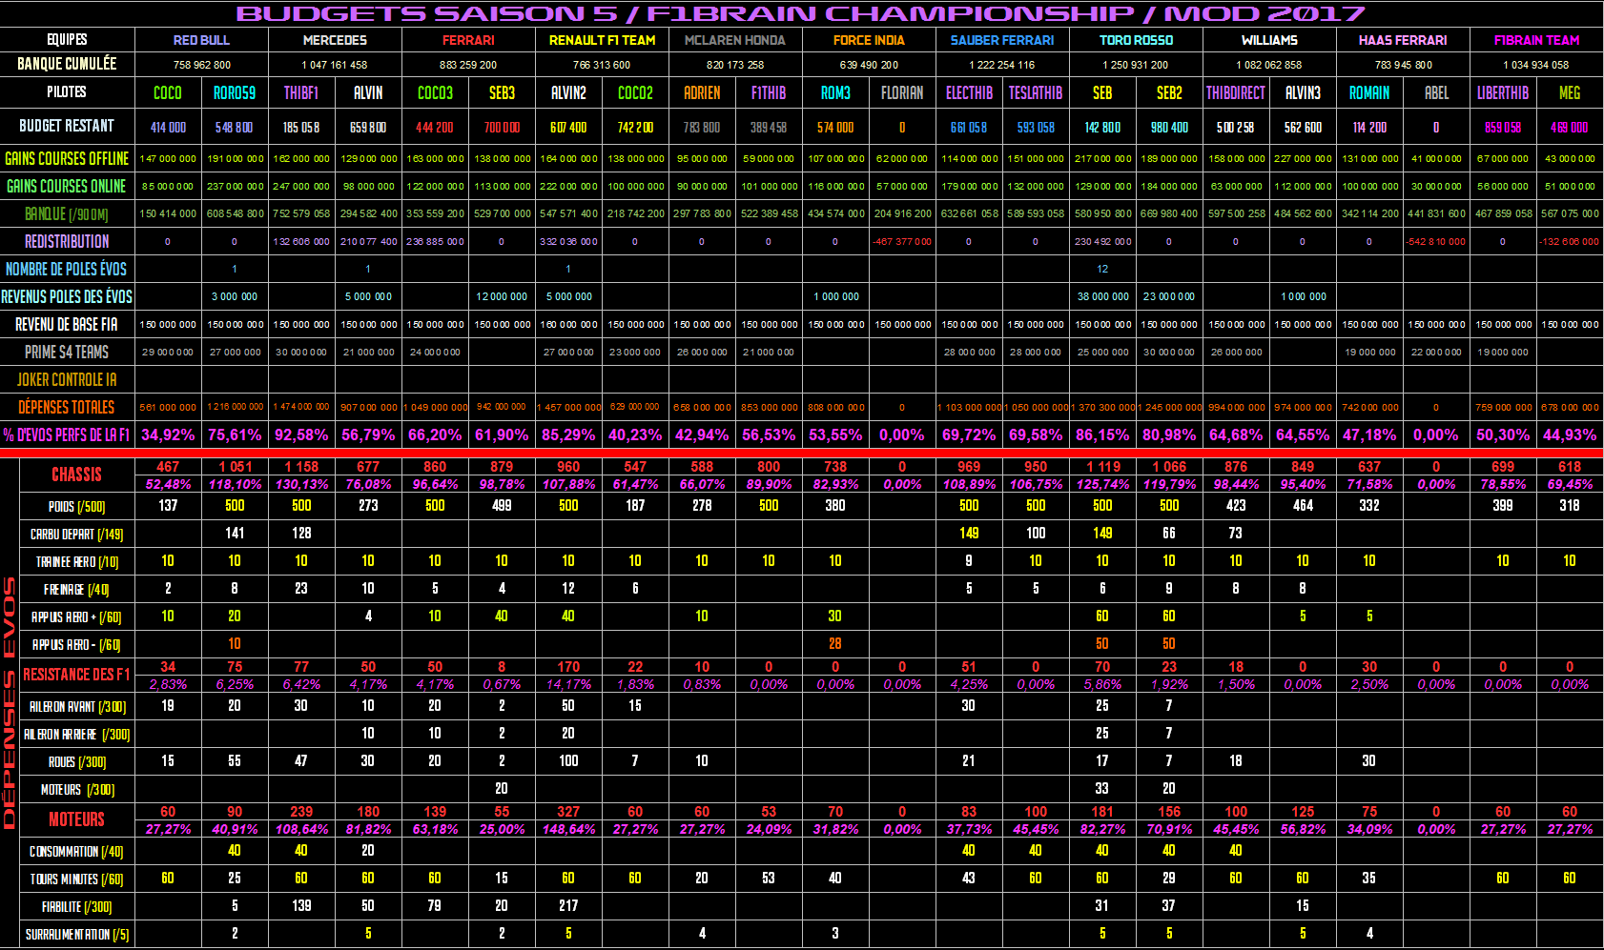Select the 34,92% evolution percentage cell

click(168, 435)
